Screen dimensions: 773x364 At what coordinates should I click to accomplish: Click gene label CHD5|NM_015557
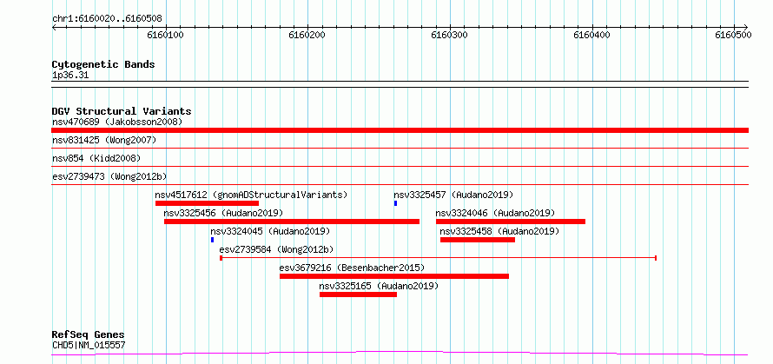89,345
